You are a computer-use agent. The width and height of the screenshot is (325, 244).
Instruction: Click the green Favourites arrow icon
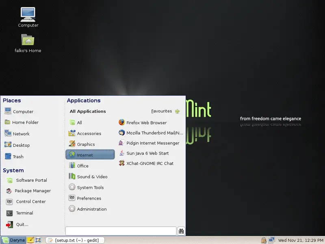(177, 111)
